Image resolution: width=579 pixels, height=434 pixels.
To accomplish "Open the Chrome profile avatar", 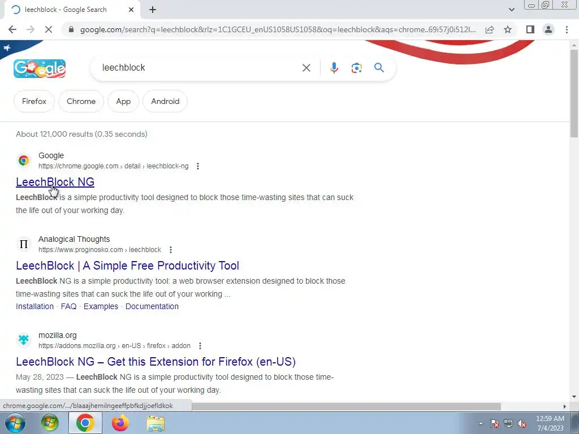I will 548,29.
